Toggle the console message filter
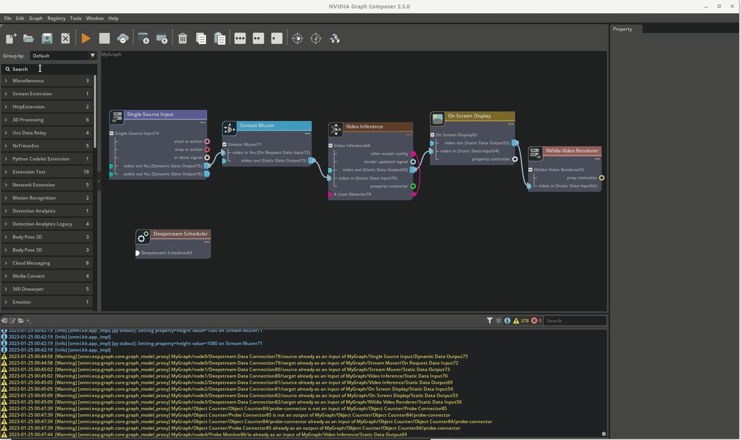This screenshot has width=741, height=440. coord(490,321)
